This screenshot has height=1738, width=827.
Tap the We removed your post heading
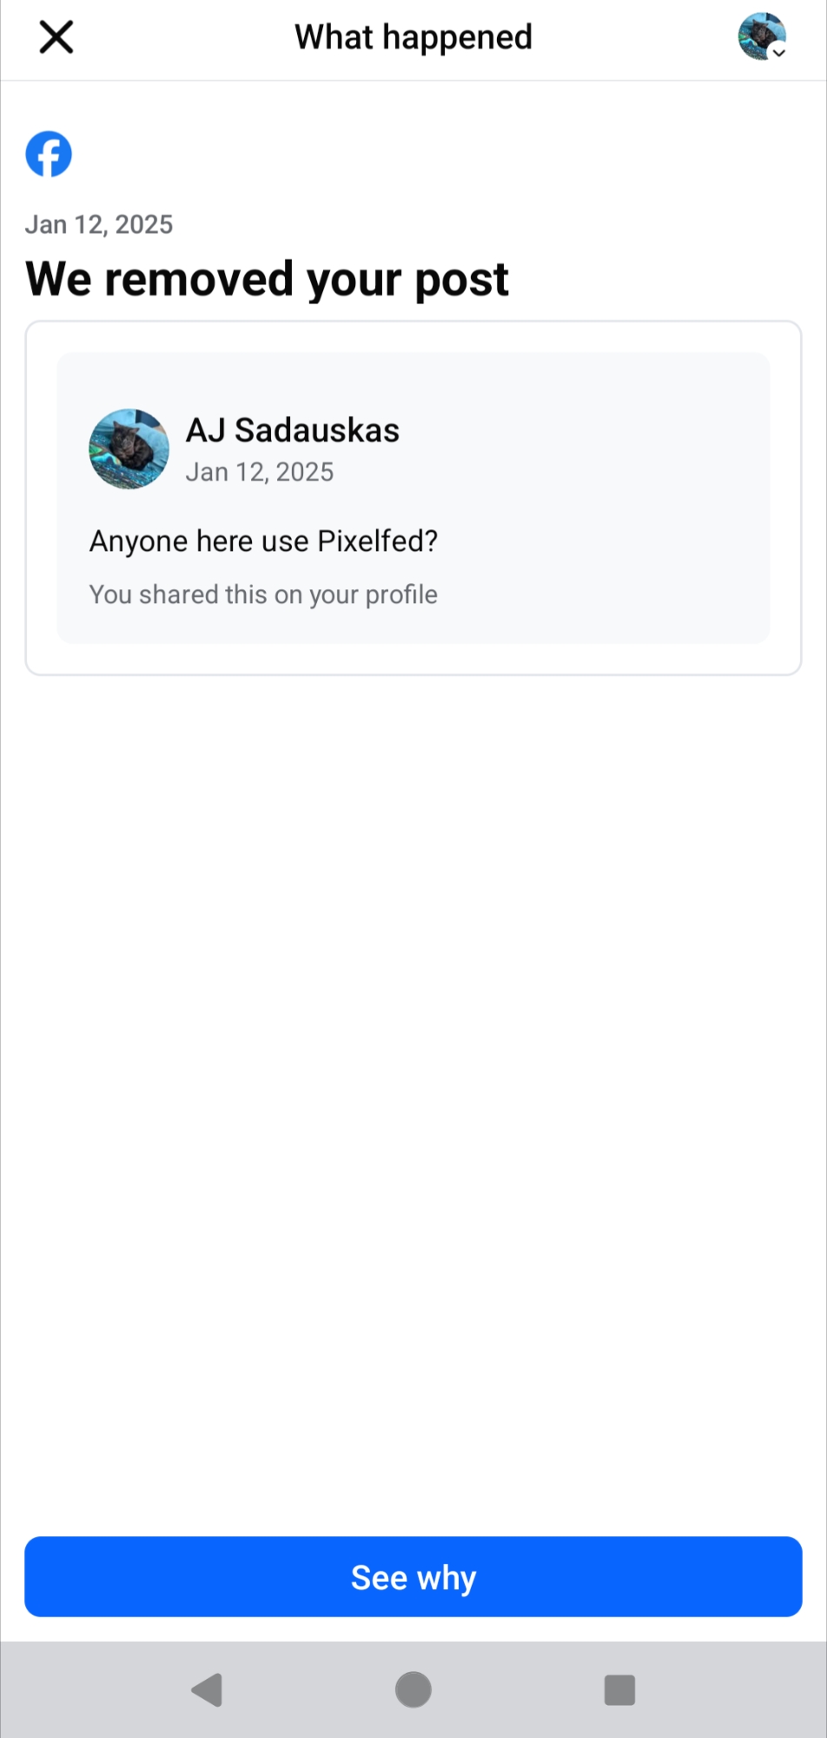(x=267, y=280)
